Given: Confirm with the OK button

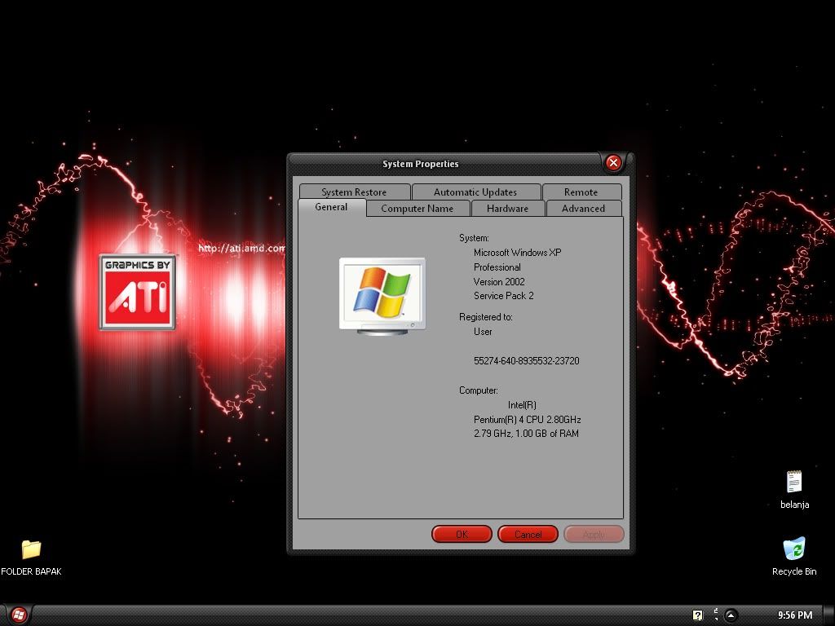Looking at the screenshot, I should pos(462,534).
